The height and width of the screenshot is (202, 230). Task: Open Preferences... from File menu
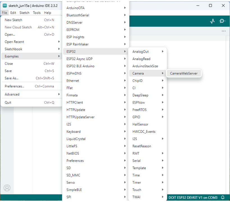click(x=31, y=86)
